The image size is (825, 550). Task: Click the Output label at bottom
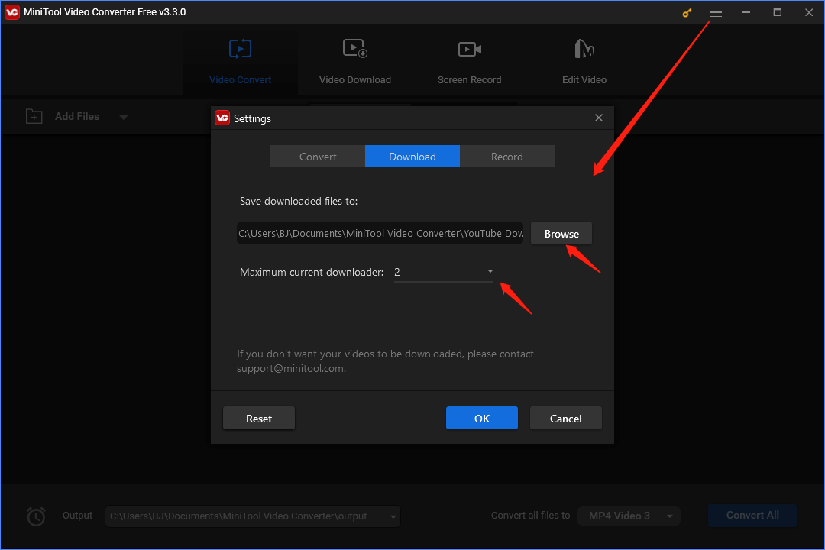coord(77,516)
